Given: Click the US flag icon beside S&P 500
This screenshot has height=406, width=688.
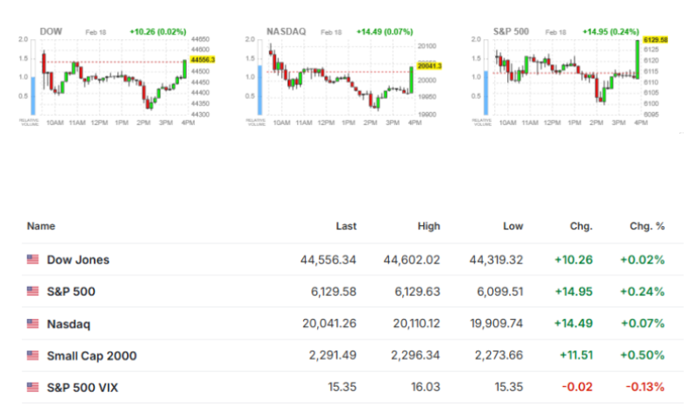Looking at the screenshot, I should click(32, 291).
